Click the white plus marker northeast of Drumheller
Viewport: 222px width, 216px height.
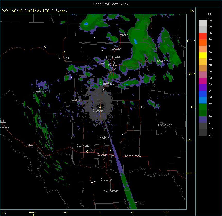pos(158,96)
